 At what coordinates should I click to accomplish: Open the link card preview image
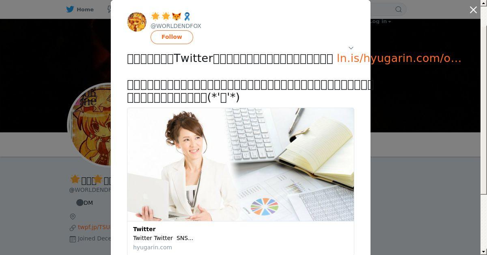click(241, 164)
